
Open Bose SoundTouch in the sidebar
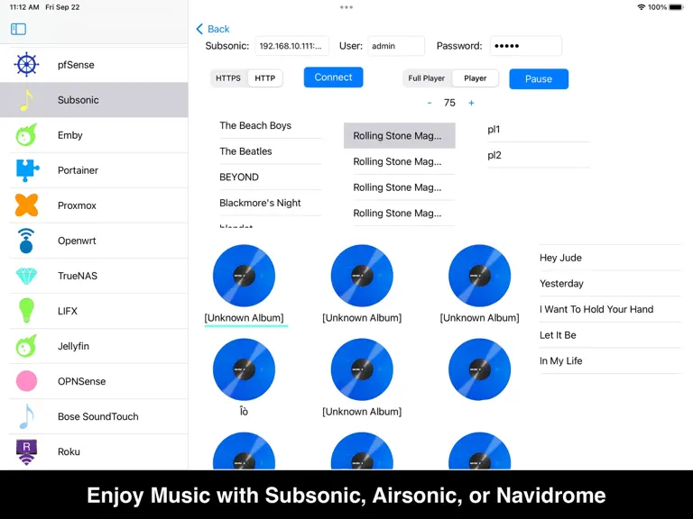pos(94,416)
